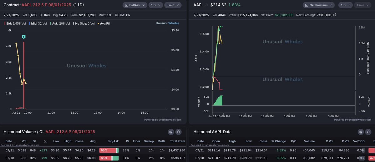Click the 96% bid/ask bar for 07/21
375x162 pixels.
(109, 150)
